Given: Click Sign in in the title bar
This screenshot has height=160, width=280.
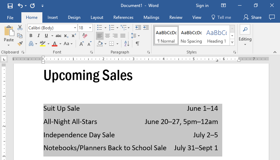Looking at the screenshot, I should point(202,6).
